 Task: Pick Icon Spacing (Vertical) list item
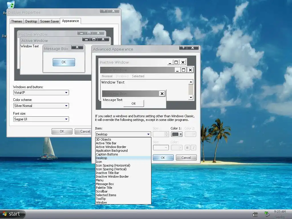pos(123,169)
